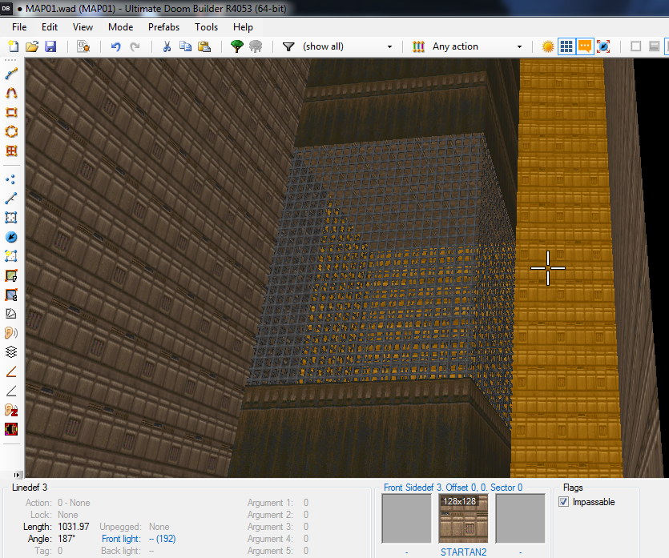Select the floor align mode icon

tap(11, 276)
